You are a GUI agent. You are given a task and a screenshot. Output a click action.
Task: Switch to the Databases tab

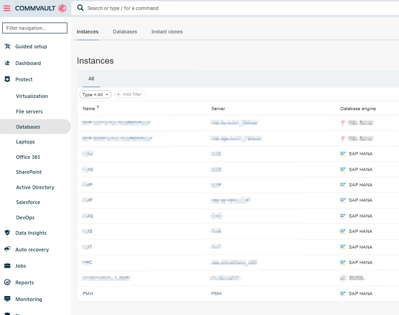pos(125,32)
